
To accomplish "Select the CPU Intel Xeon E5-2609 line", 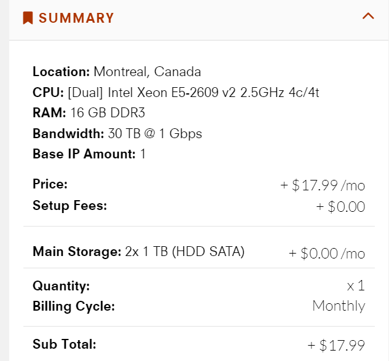I will (175, 92).
